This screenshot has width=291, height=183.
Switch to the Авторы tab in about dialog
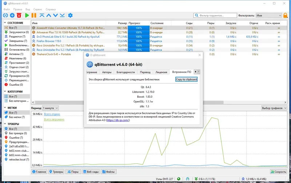[x=107, y=72]
